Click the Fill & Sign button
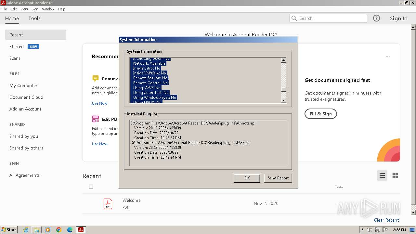 coord(321,114)
